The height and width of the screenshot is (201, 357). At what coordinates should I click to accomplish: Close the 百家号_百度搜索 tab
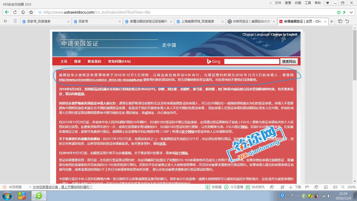[68, 21]
